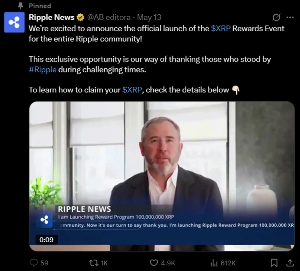Open the share post icon
Image resolution: width=300 pixels, height=271 pixels.
tap(290, 263)
